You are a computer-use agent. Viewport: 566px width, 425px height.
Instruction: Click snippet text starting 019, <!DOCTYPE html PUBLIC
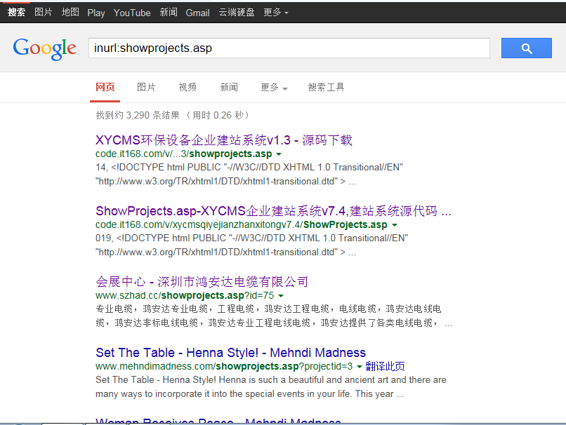(x=251, y=245)
